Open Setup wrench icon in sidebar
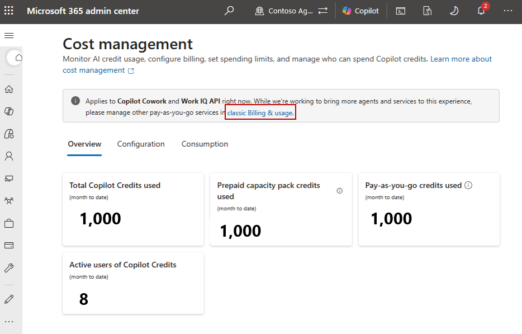The image size is (522, 334). click(9, 267)
